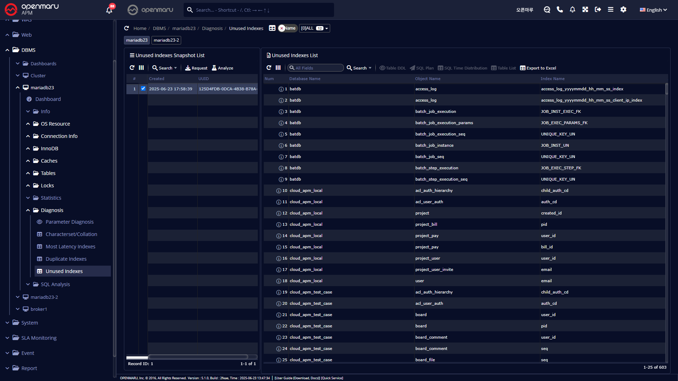
Task: Refresh the Unused Indexes List
Action: 269,68
